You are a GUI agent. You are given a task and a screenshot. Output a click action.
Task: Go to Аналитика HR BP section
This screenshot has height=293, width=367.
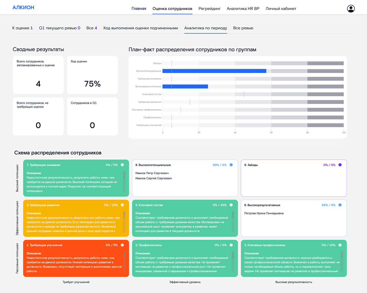pos(243,9)
